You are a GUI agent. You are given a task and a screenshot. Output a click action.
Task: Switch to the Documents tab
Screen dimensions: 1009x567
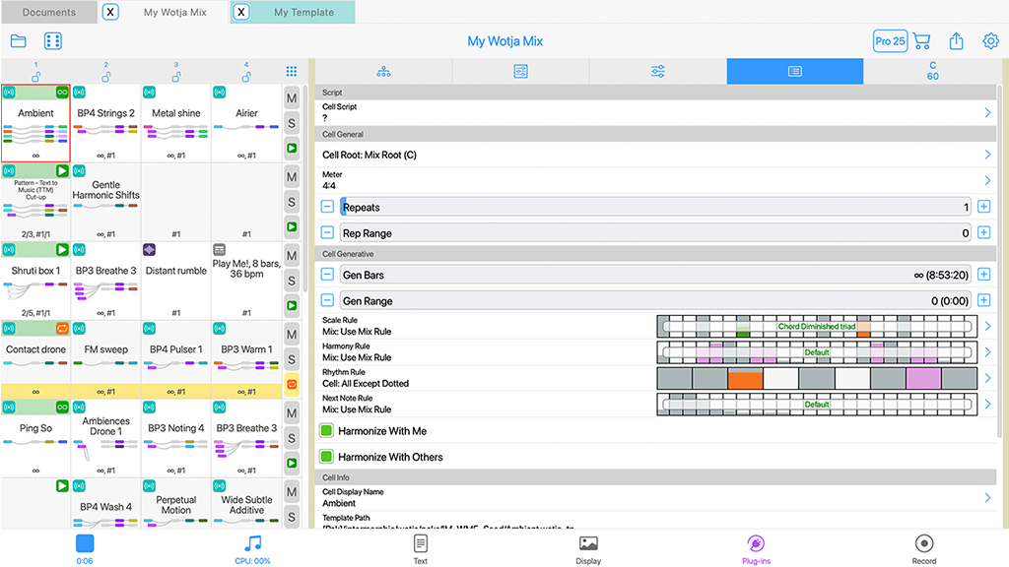[x=48, y=13]
